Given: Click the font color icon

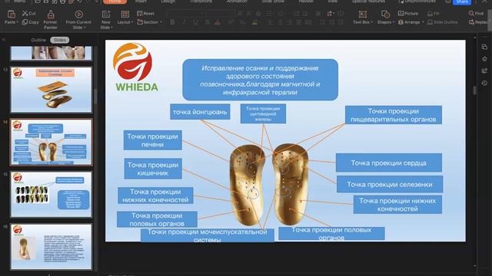Looking at the screenshot, I should tap(218, 22).
